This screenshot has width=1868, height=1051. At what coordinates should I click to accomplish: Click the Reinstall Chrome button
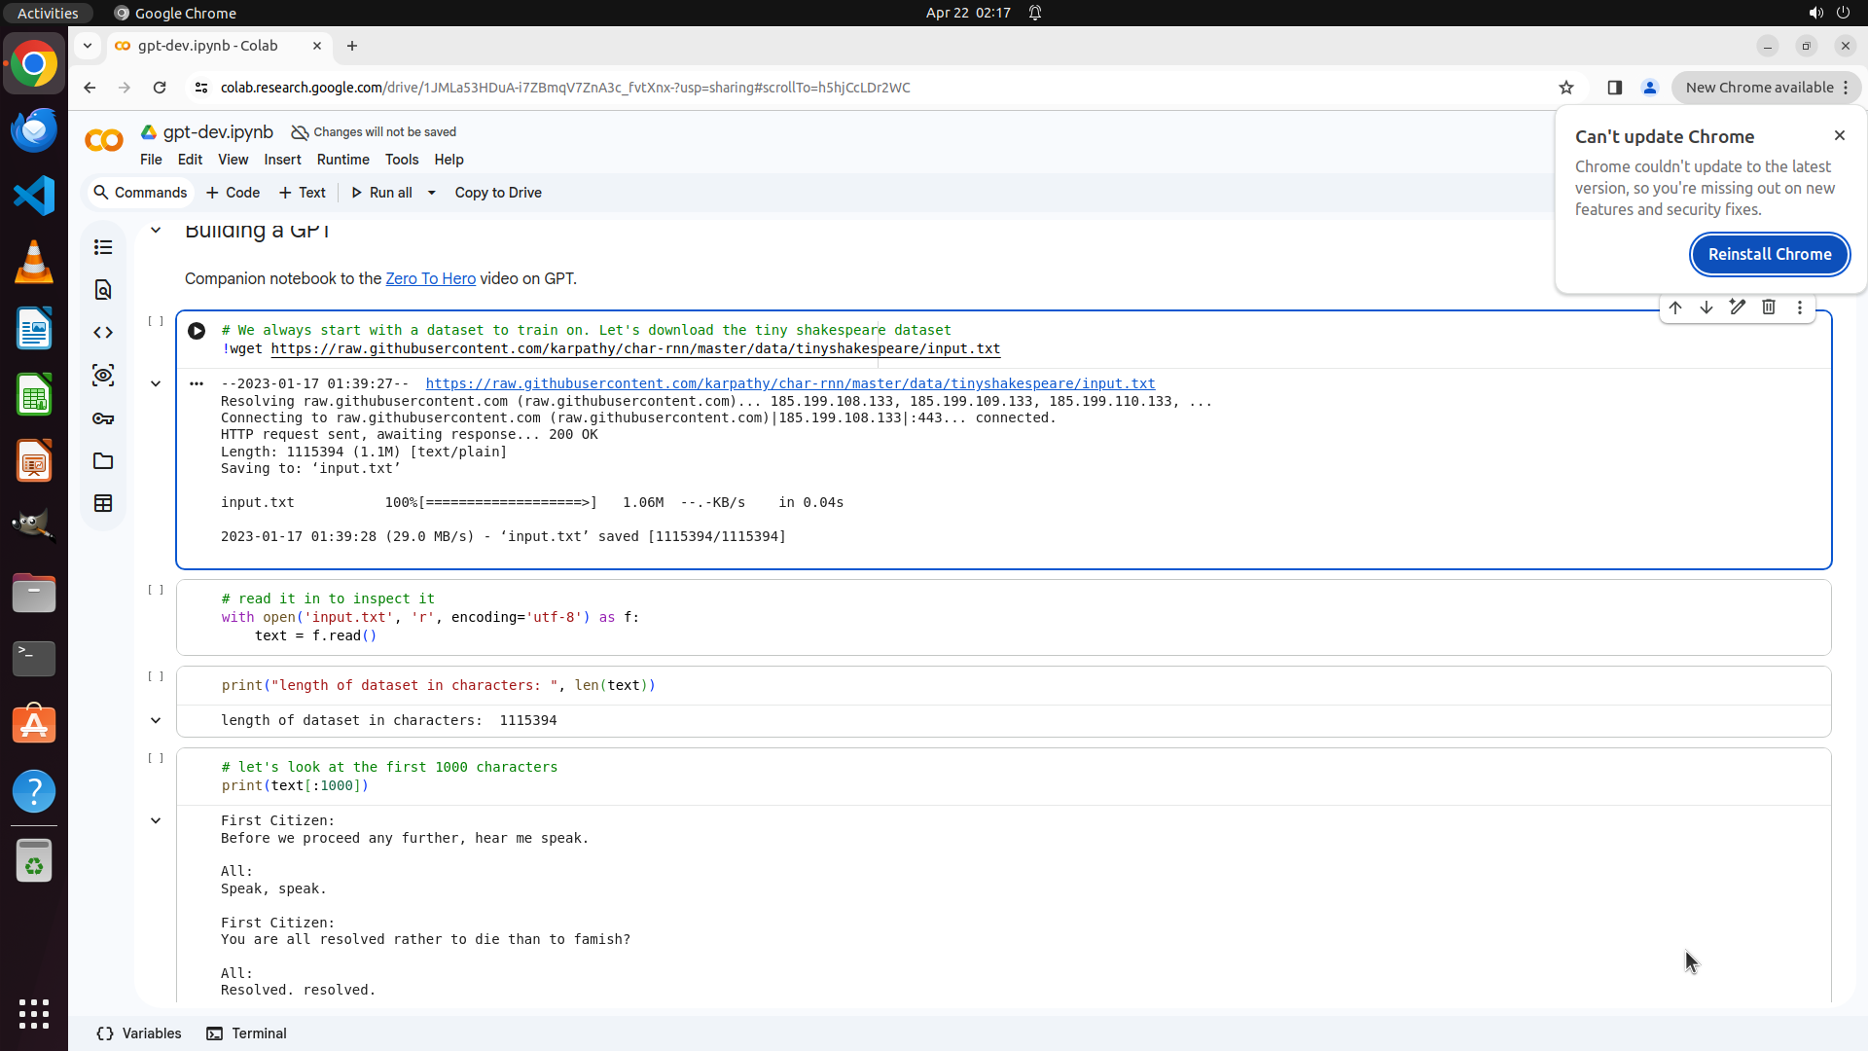1769,254
